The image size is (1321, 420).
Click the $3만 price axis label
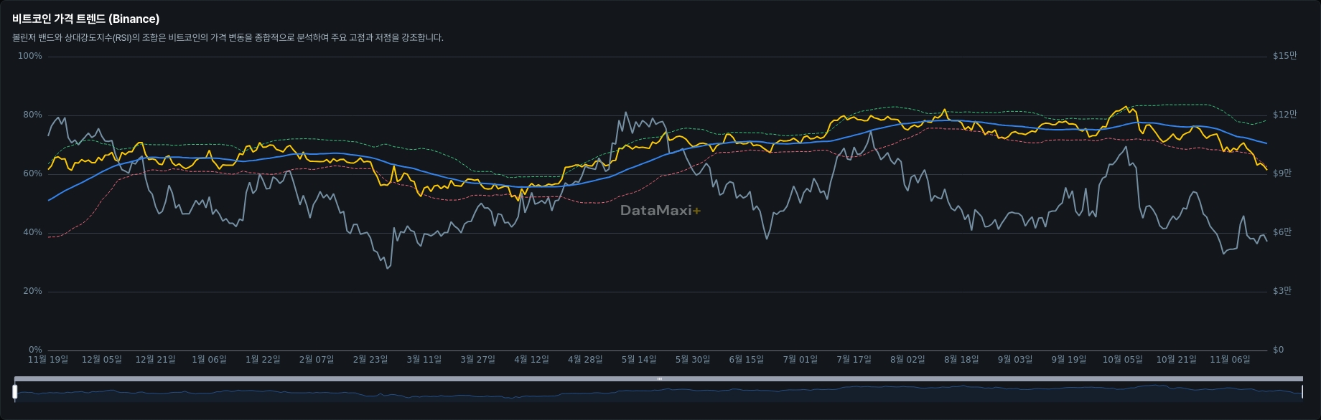point(1282,291)
